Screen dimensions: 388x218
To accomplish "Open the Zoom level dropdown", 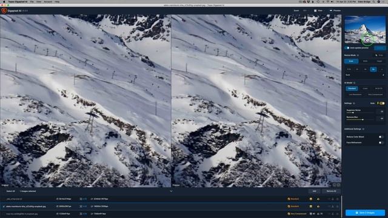I will coord(305,11).
